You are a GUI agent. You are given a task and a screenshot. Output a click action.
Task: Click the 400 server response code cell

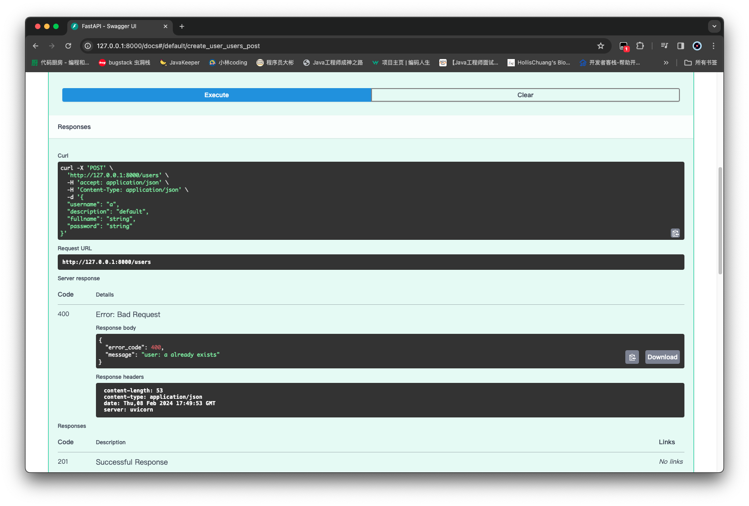pyautogui.click(x=63, y=314)
